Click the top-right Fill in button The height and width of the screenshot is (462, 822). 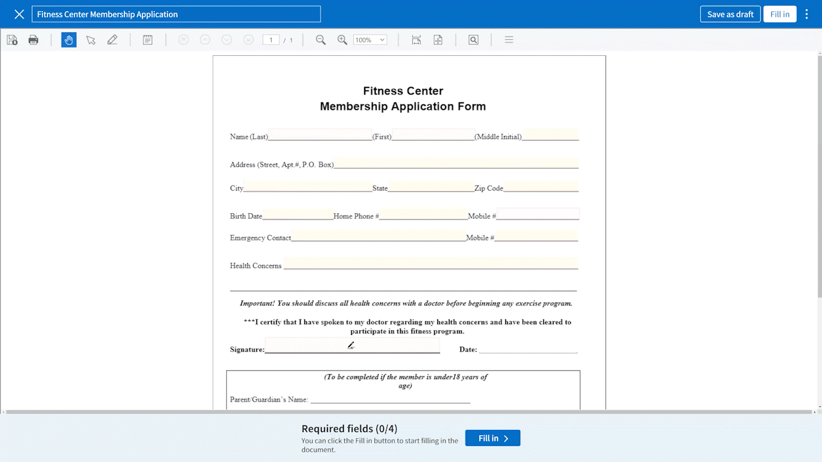click(x=780, y=14)
